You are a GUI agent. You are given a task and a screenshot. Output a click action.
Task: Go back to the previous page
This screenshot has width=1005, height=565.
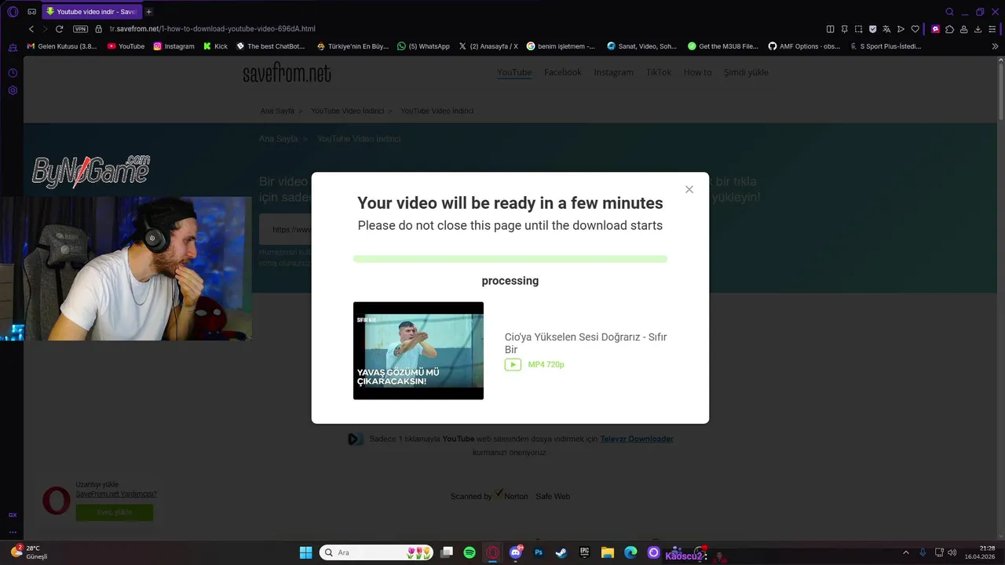tap(31, 29)
